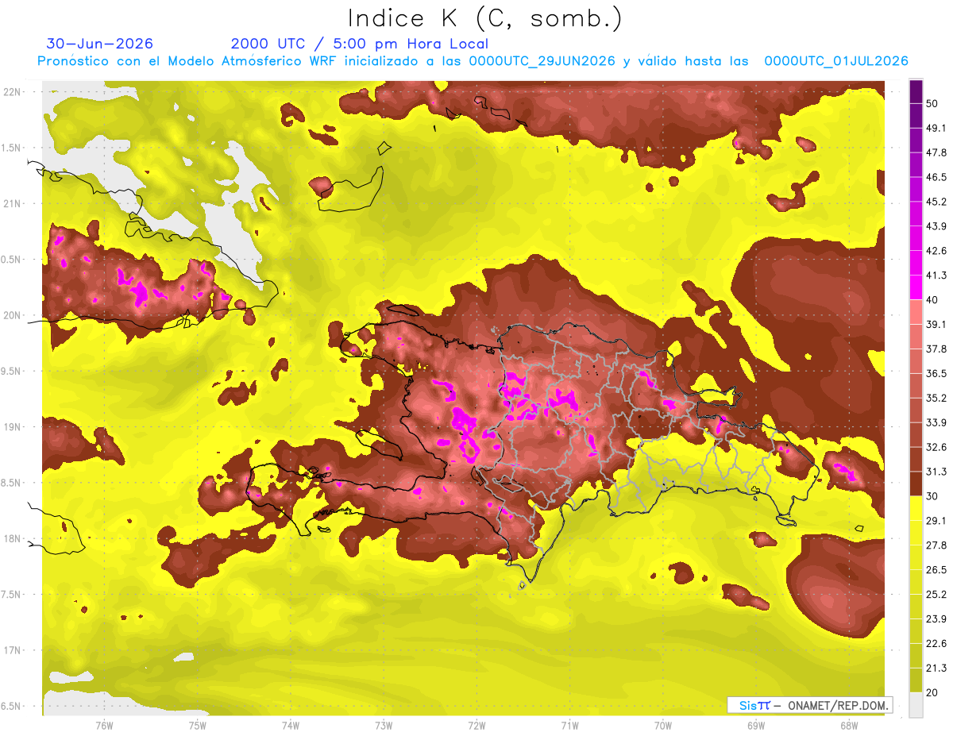The width and height of the screenshot is (953, 736).
Task: Select the bright yellow legend swatch between 29.1 and 30
Action: coord(916,508)
